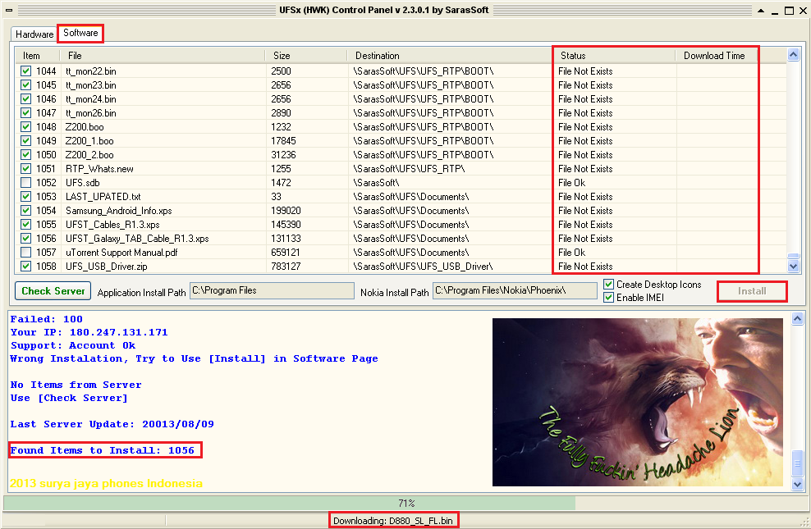Uncheck item 1054 Samsung_Android_Info.xps
The width and height of the screenshot is (811, 529).
[x=26, y=210]
